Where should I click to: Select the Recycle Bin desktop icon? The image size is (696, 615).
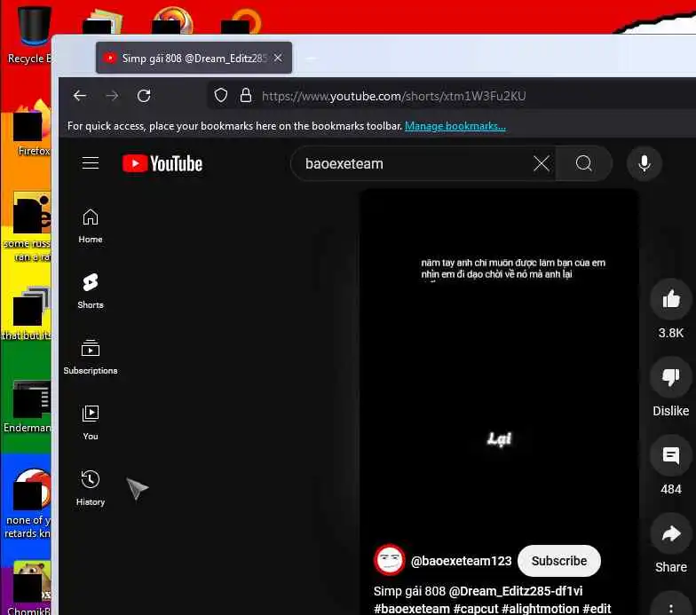tap(30, 34)
